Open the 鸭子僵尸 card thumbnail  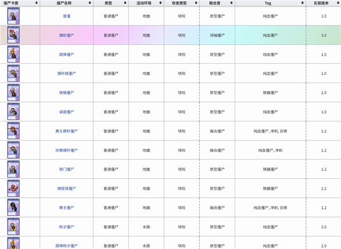(x=14, y=226)
